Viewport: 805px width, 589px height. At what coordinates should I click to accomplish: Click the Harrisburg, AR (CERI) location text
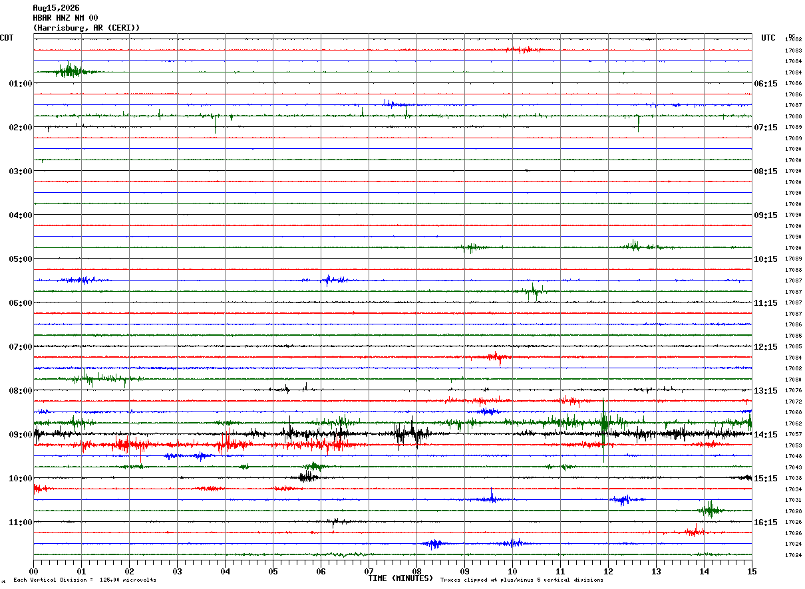86,28
